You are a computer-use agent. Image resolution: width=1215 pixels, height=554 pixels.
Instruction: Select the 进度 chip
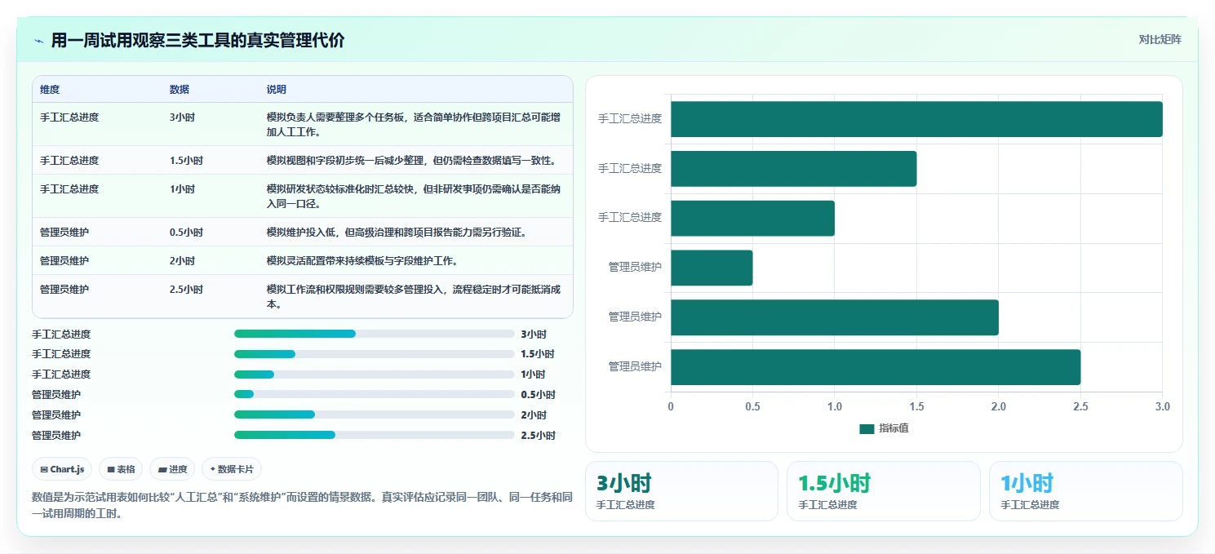tap(172, 469)
